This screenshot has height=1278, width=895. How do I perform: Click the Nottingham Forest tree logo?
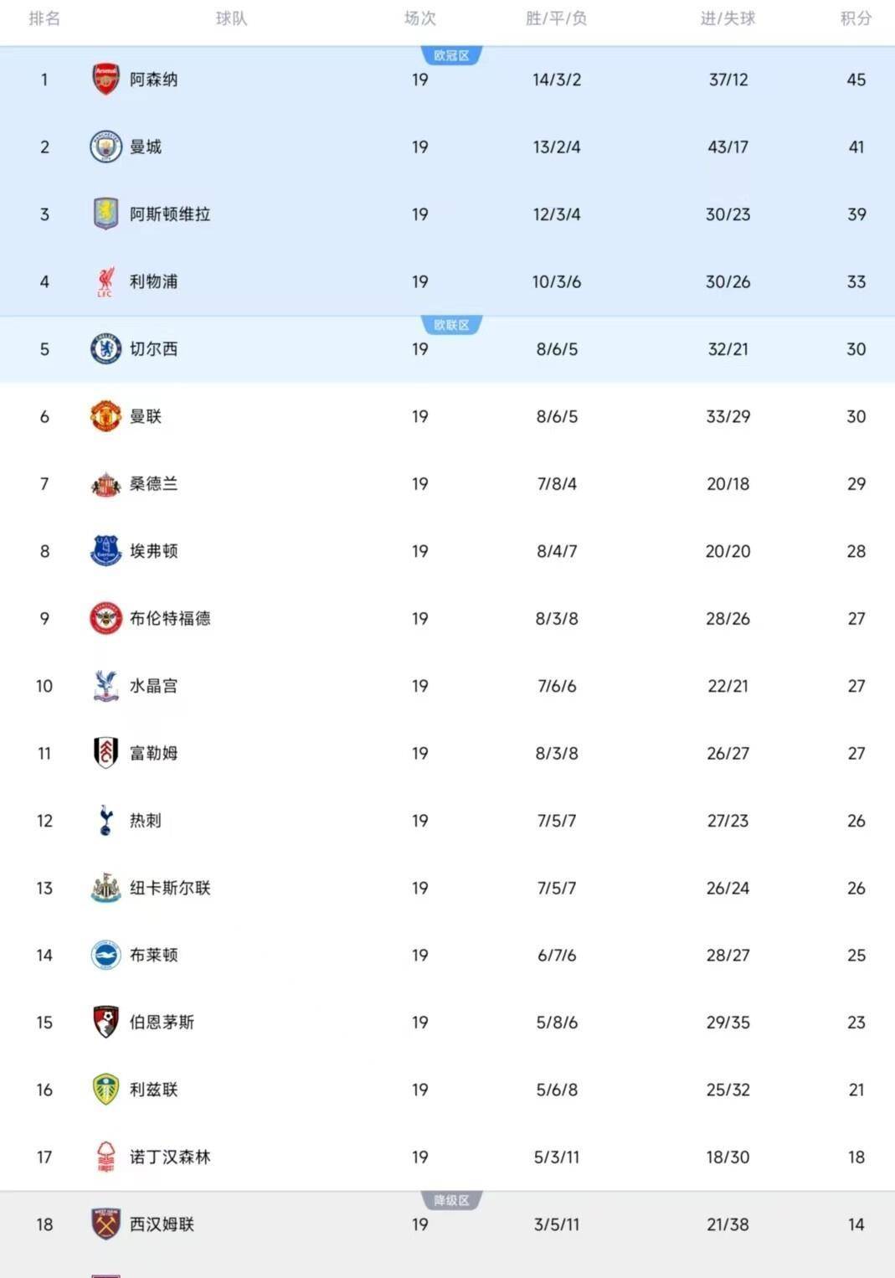click(x=105, y=1157)
